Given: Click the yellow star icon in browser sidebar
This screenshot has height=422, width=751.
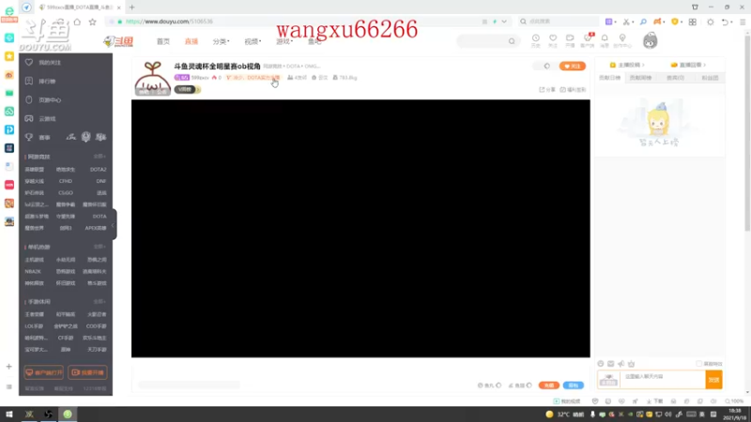Looking at the screenshot, I should (9, 56).
